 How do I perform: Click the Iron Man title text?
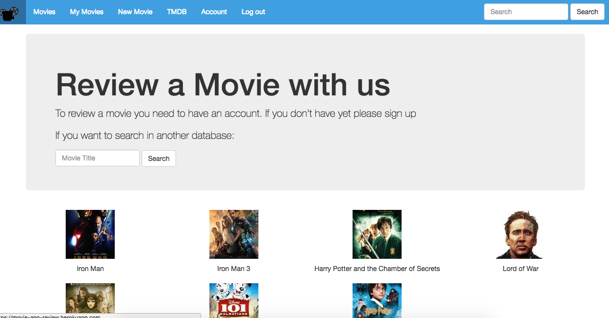90,269
